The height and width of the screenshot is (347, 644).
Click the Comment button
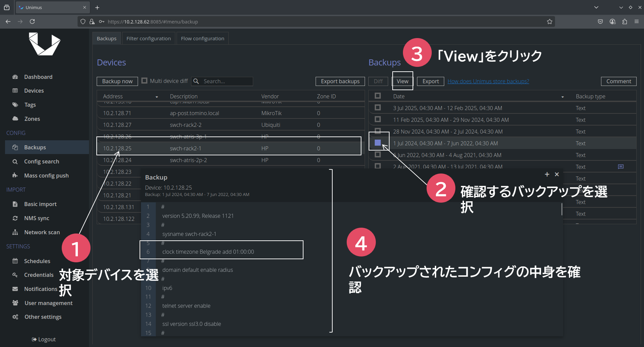pos(619,81)
